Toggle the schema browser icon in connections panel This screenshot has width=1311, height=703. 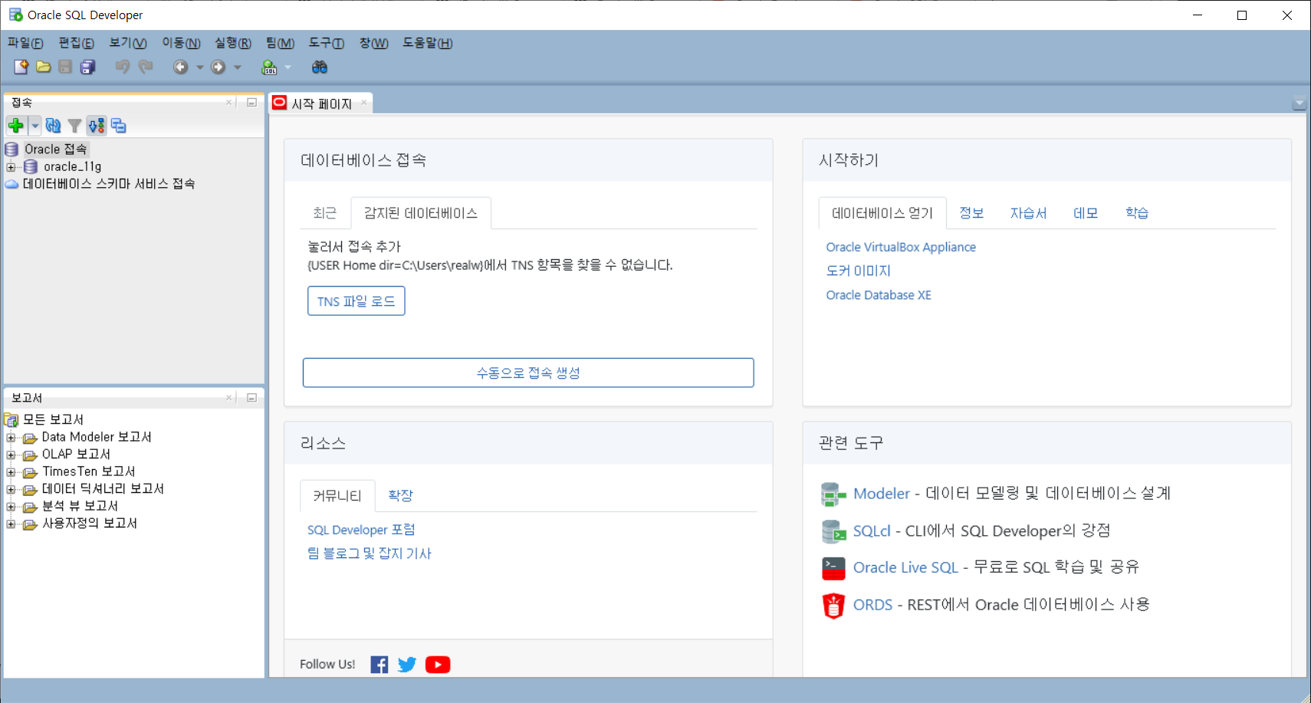coord(96,126)
